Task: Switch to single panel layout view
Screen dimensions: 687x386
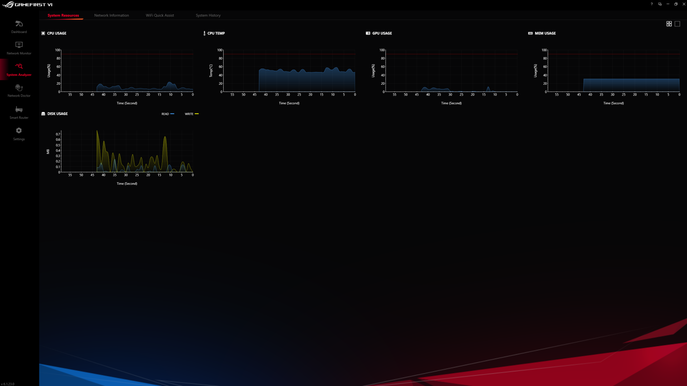Action: coord(677,24)
